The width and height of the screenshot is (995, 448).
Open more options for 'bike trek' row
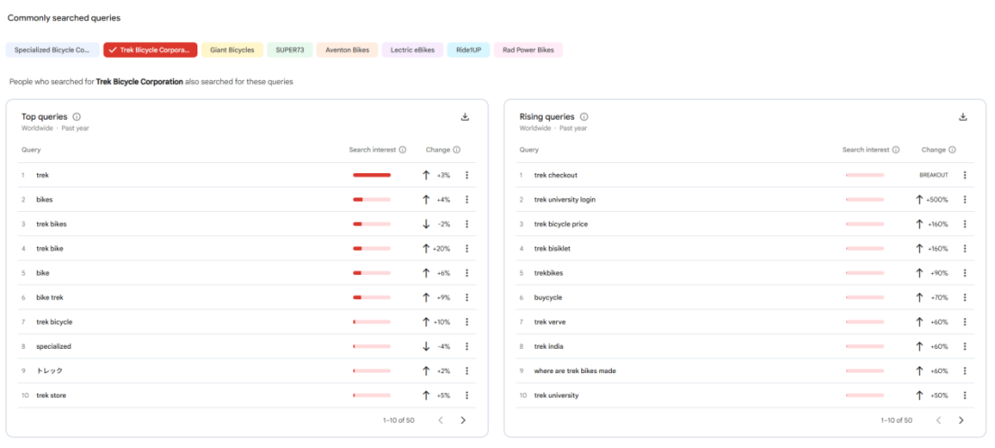tap(467, 297)
